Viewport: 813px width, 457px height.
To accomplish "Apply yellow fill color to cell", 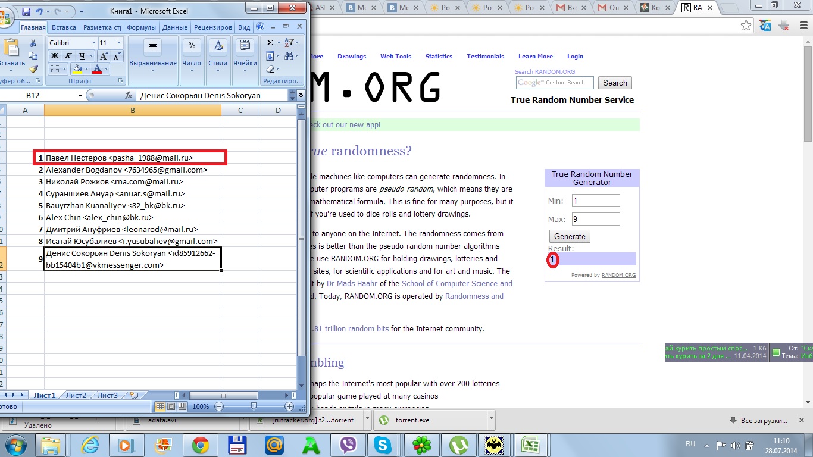I will tap(77, 69).
